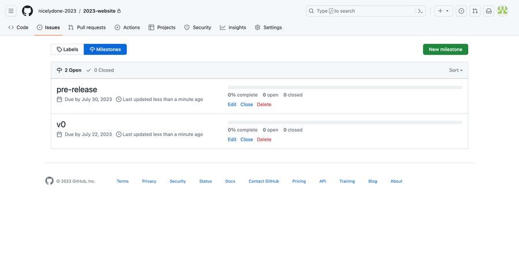Click the v0 progress bar
The height and width of the screenshot is (279, 519).
pos(345,122)
